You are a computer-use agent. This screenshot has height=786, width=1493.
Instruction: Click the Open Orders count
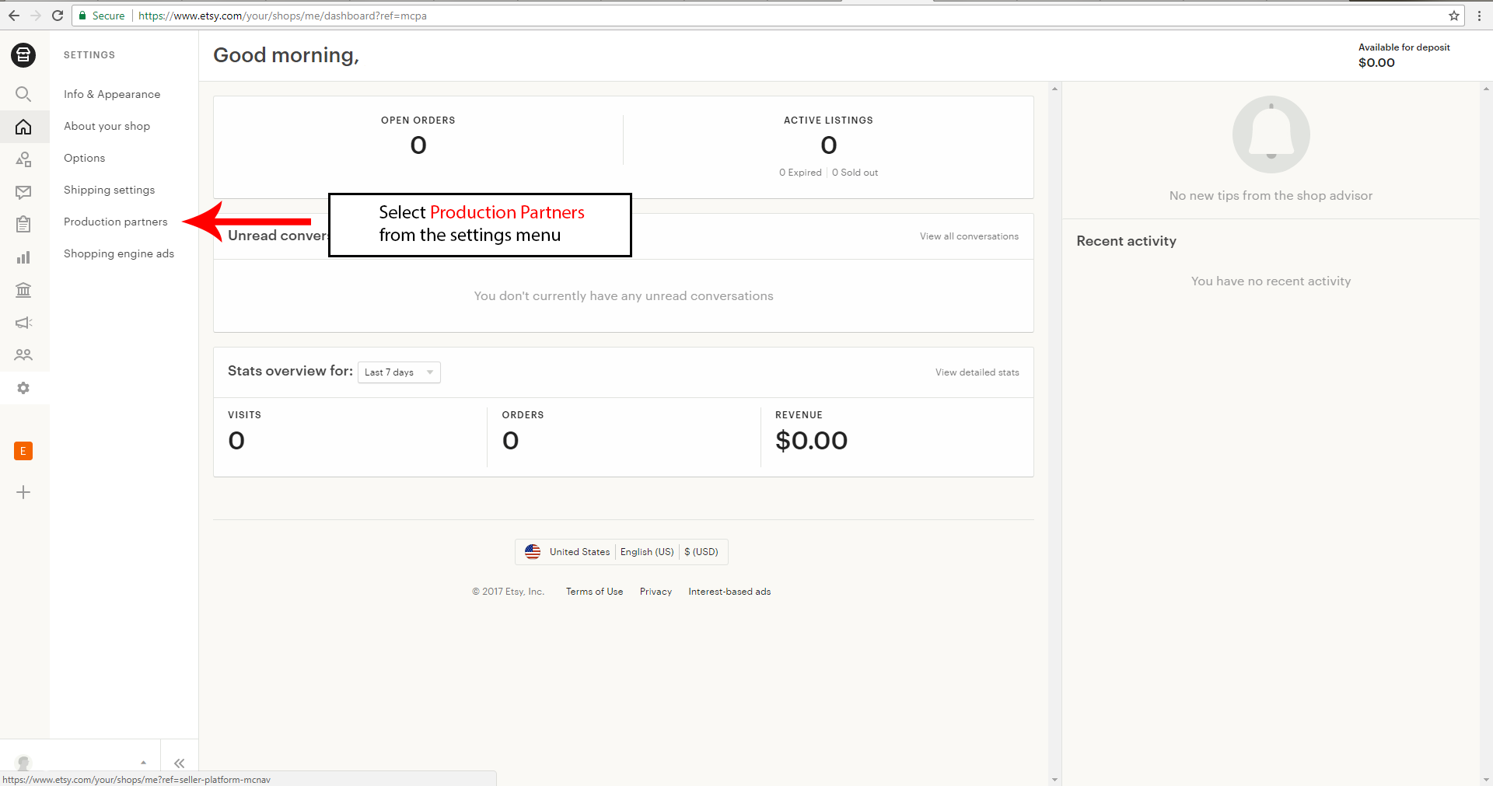click(x=418, y=145)
